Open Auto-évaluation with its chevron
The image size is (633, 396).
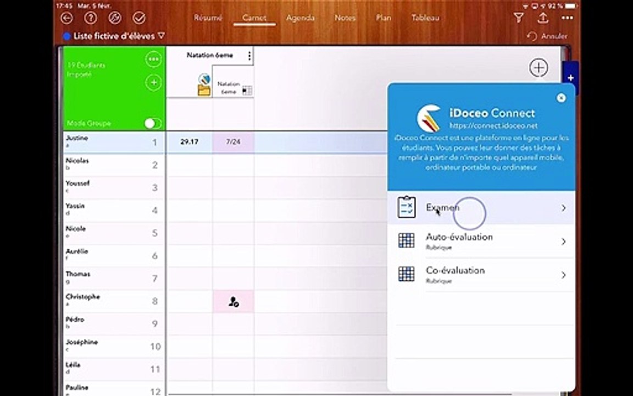[564, 241]
